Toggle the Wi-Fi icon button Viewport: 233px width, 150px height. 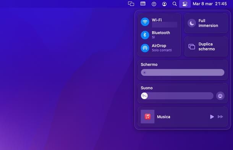(x=145, y=22)
